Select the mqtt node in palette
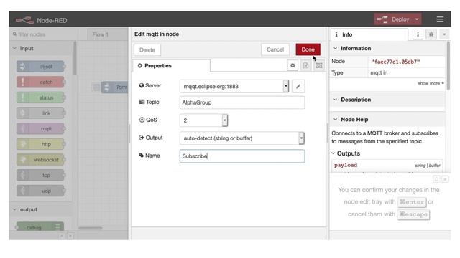 [40, 128]
